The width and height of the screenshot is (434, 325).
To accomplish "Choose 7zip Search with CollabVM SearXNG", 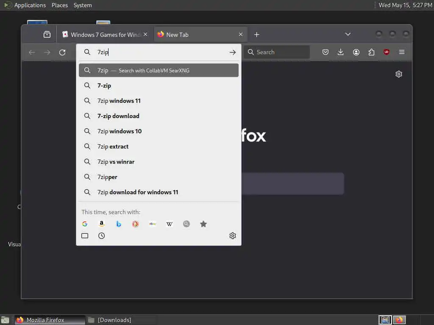I will tap(159, 71).
